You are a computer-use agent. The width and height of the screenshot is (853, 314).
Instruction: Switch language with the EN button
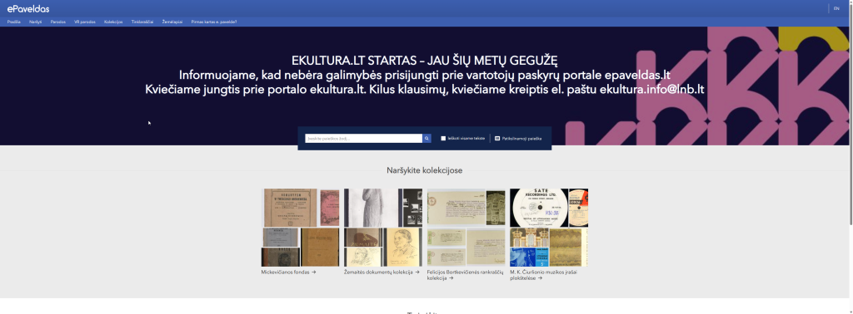(x=836, y=8)
